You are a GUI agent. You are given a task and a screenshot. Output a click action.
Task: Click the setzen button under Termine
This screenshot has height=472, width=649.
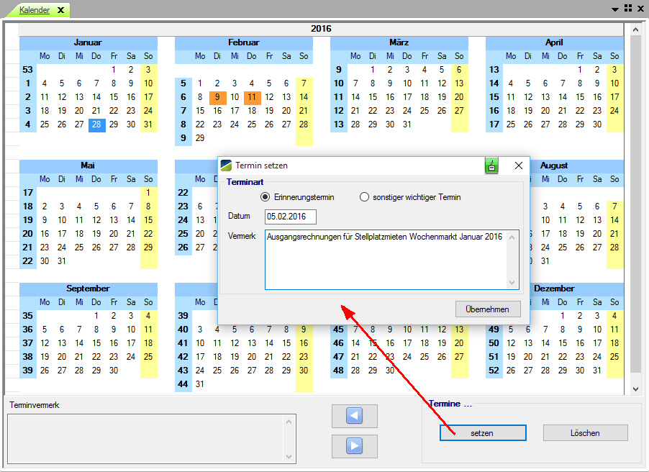point(482,433)
